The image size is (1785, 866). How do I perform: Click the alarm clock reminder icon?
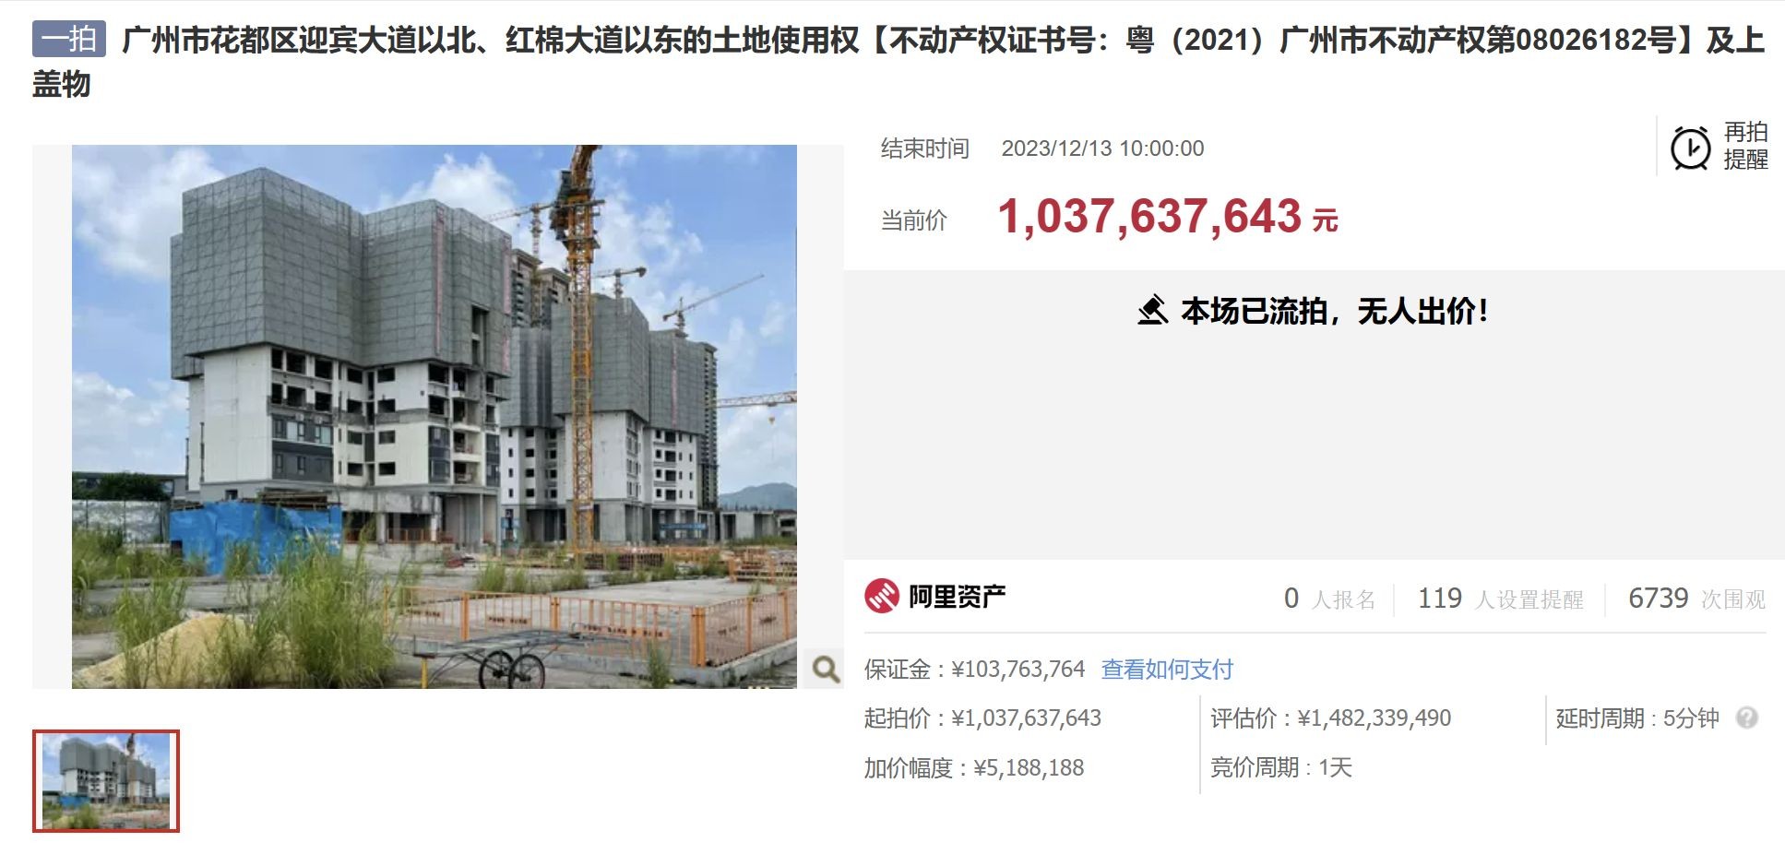[1690, 148]
